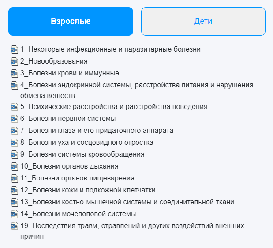
Task: Click the file icon for 5_Психические расстройства
Action: tap(15, 107)
